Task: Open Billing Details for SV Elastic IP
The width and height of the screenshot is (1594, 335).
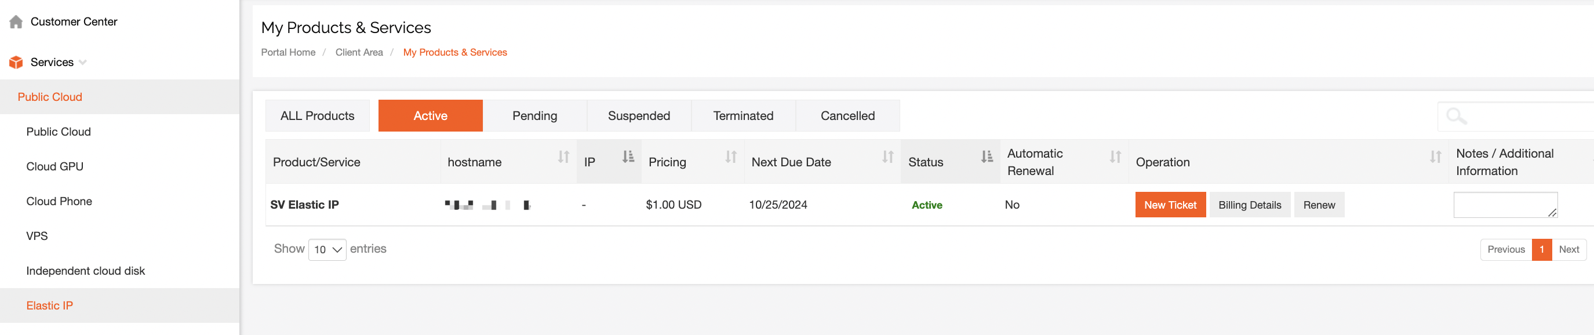Action: 1249,205
